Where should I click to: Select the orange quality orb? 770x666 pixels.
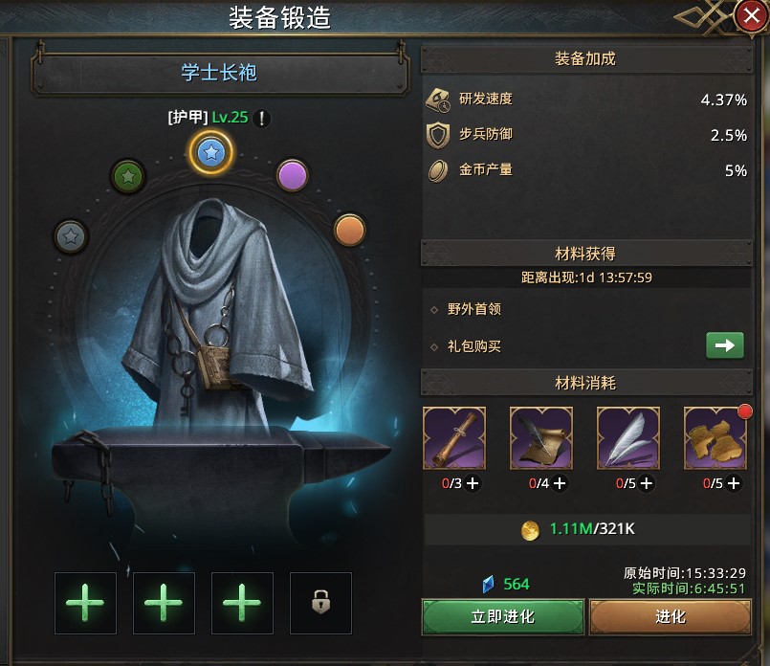tap(350, 230)
